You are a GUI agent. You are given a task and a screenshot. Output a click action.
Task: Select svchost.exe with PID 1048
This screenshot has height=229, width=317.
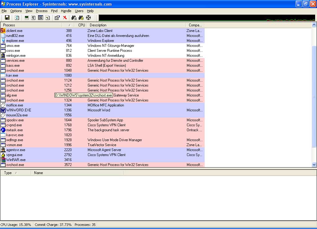[x=102, y=70]
